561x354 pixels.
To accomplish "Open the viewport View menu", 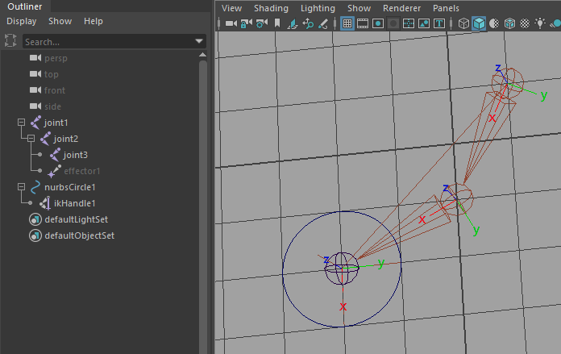I will (232, 8).
